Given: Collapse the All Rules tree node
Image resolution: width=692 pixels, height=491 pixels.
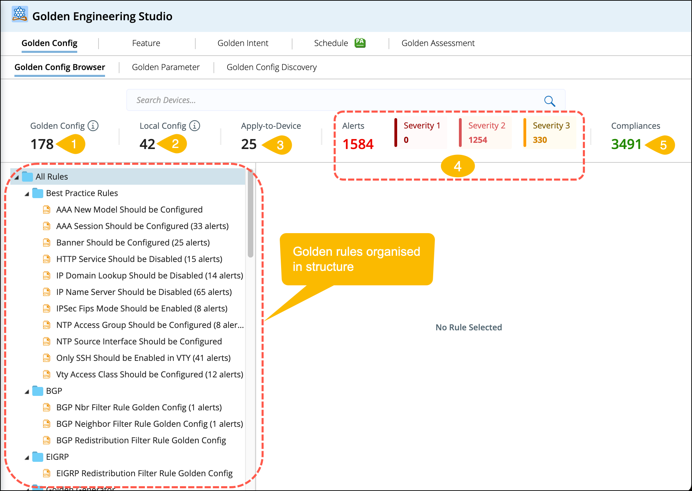Looking at the screenshot, I should [x=16, y=177].
